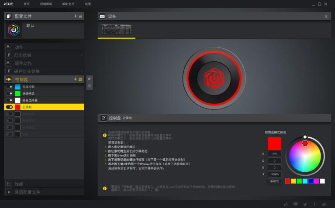Toggle the 宏录制 mode switch
The image size is (335, 208).
pos(9,107)
